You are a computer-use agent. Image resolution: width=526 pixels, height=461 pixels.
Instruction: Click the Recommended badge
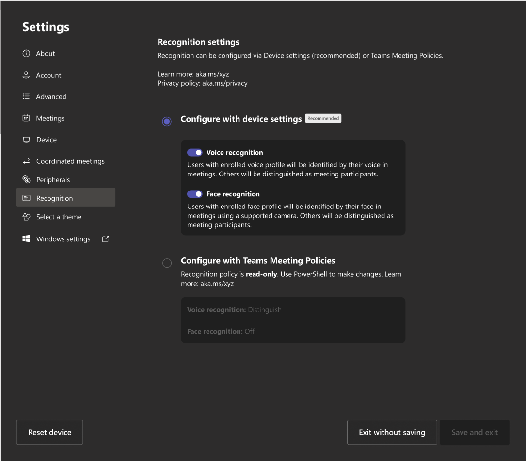323,118
